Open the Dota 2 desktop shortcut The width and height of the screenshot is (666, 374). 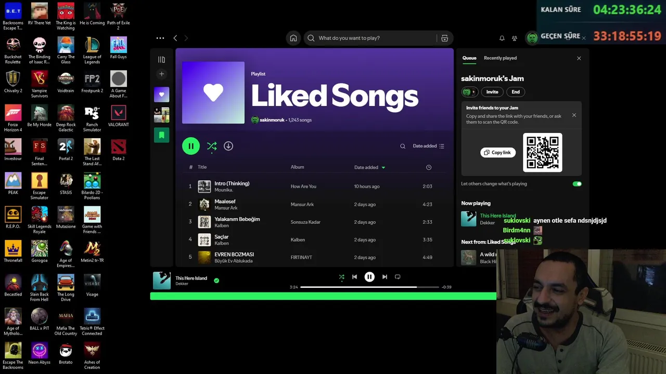[118, 150]
